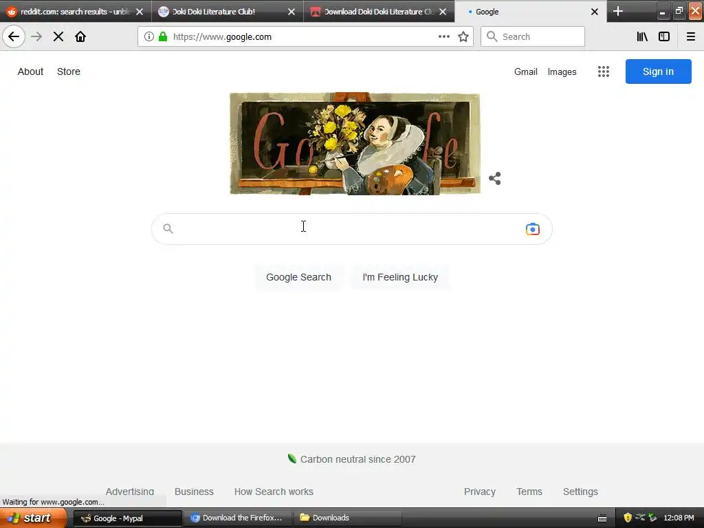This screenshot has height=528, width=704.
Task: Stop the page from loading
Action: tap(58, 36)
